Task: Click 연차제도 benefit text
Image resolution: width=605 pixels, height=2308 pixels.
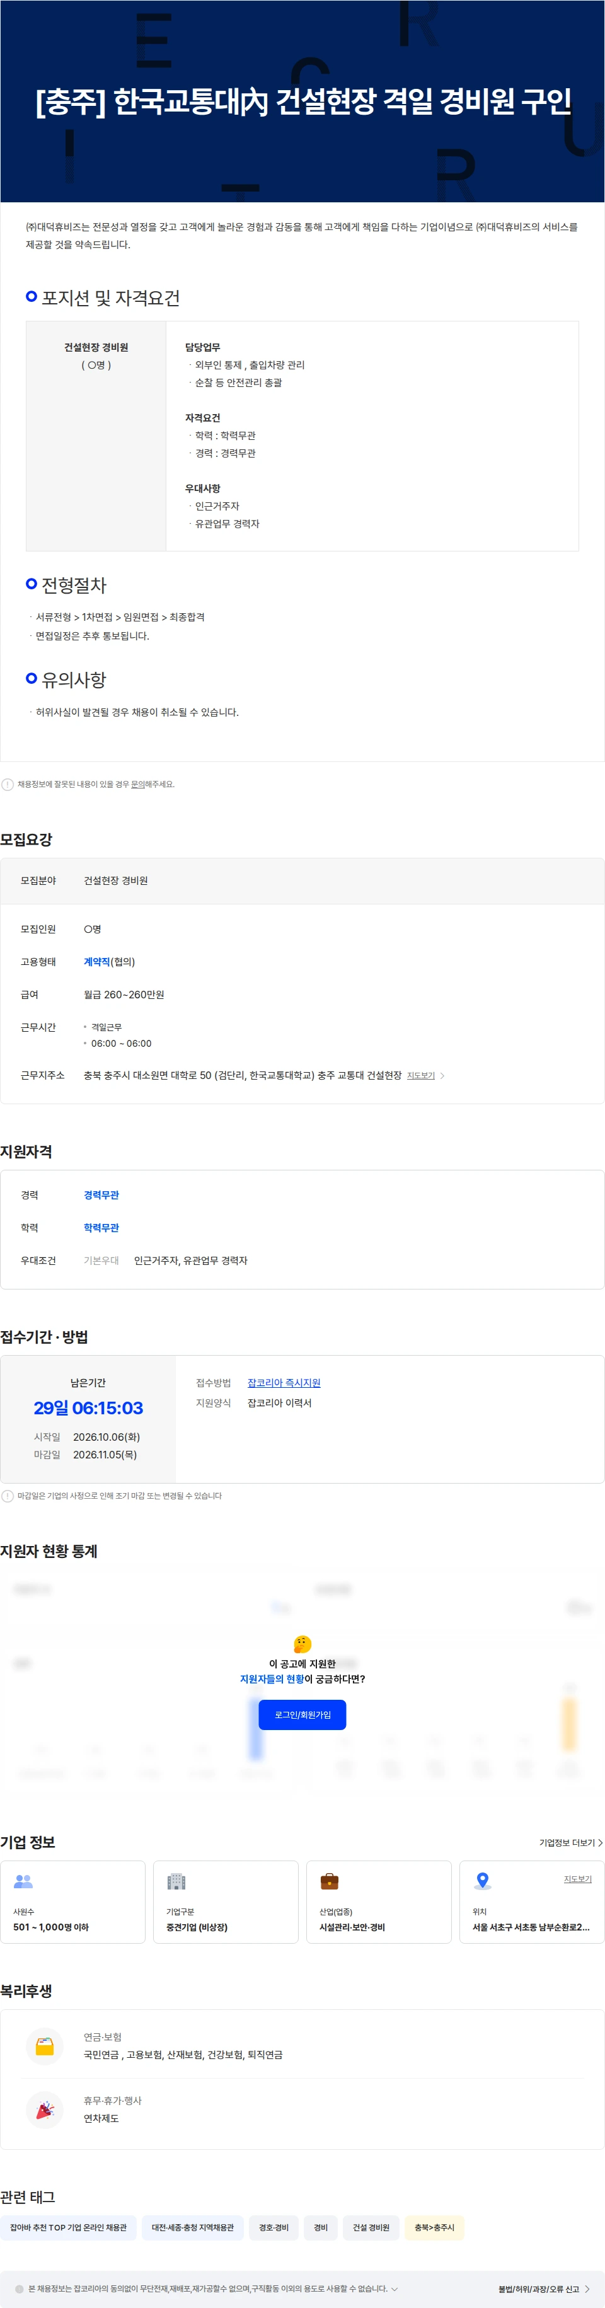Action: coord(101,2118)
